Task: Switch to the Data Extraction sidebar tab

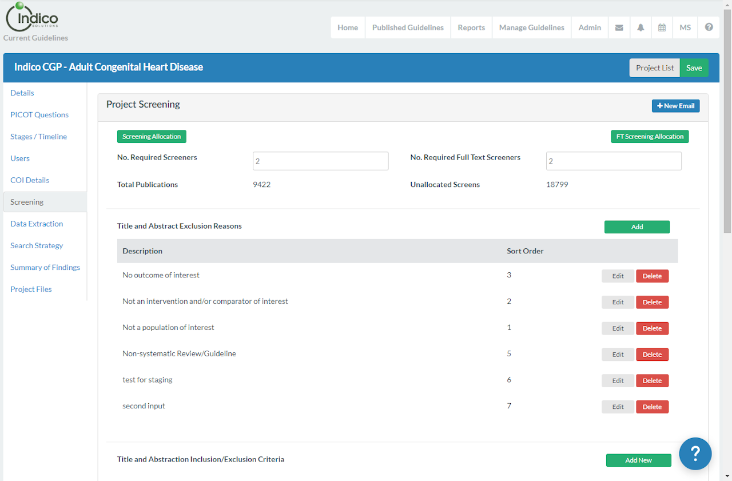Action: click(37, 224)
